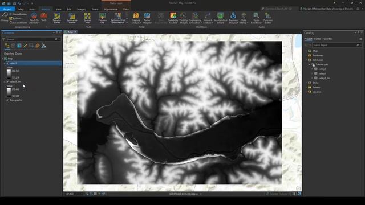
Task: Open the Function Editor
Action: point(268,18)
